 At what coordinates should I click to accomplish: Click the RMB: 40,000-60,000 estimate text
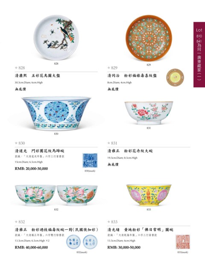(x=31, y=247)
